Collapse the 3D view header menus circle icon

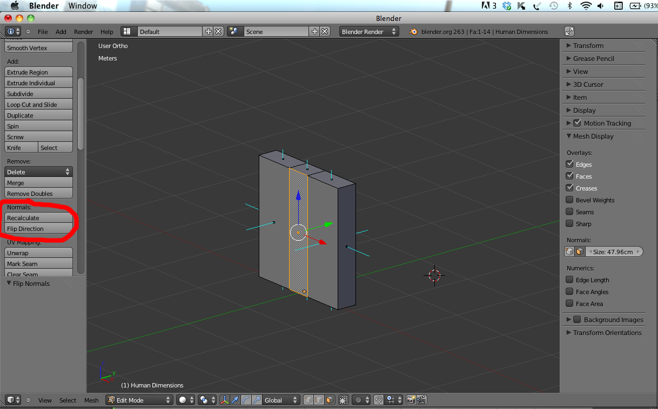pos(29,400)
